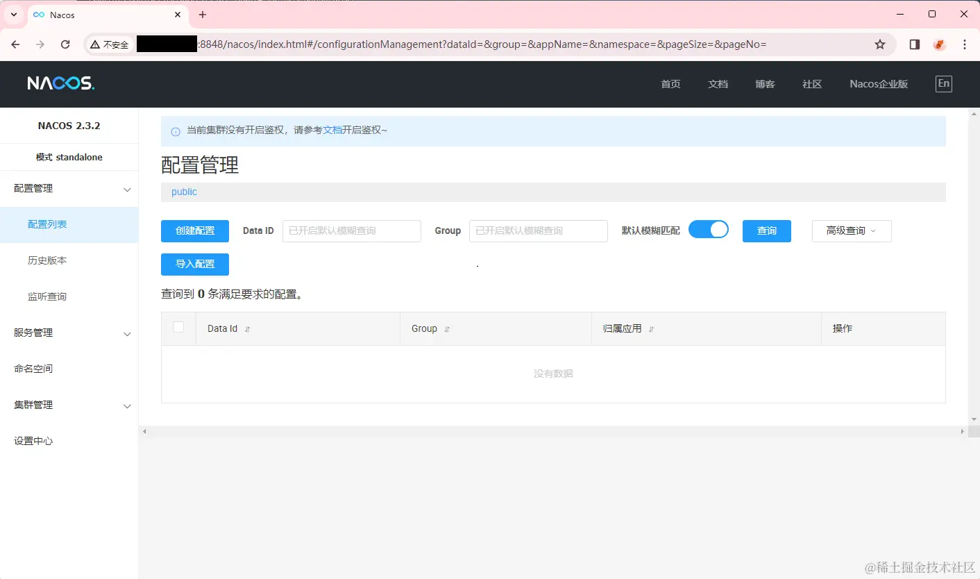Open a new browser tab

coord(203,15)
